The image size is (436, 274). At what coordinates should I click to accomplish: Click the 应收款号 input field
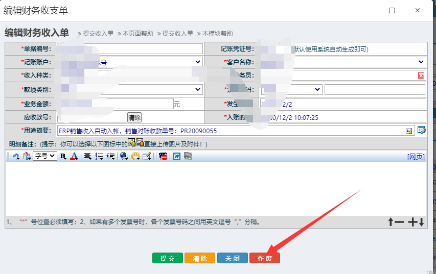(x=92, y=117)
